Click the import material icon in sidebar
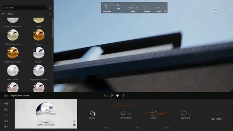 (6, 103)
